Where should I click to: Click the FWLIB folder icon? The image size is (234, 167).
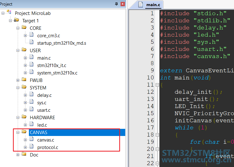click(24, 79)
